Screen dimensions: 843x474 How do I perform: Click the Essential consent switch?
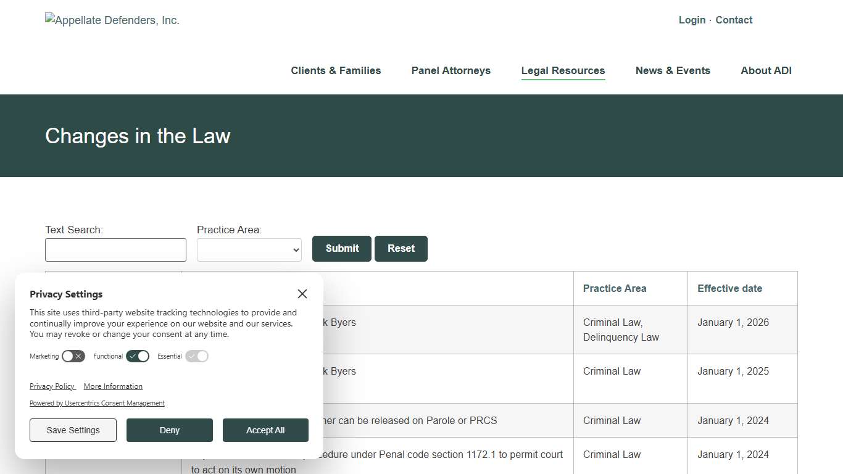tap(196, 356)
